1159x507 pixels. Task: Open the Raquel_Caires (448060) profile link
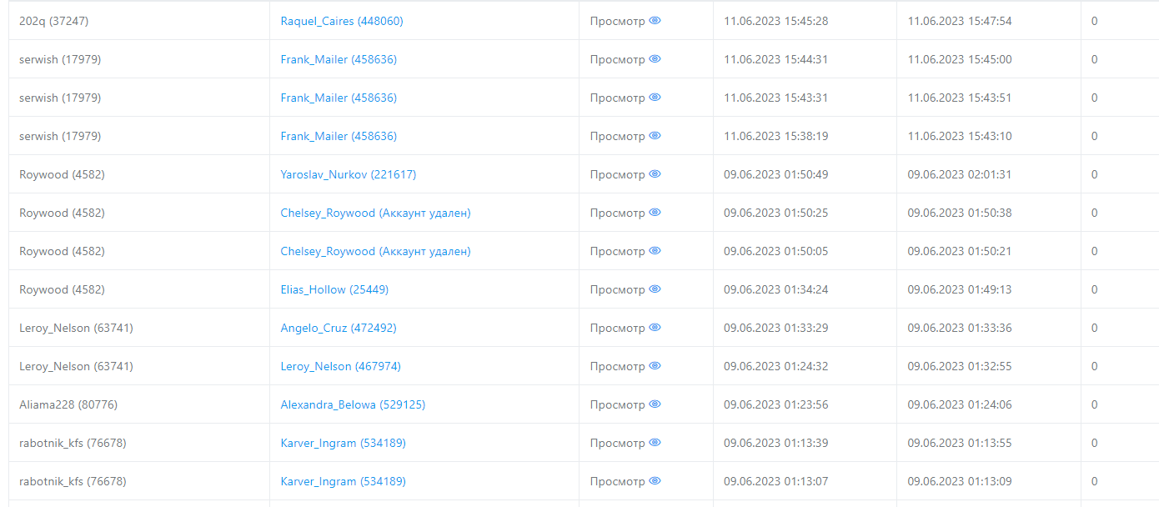click(x=341, y=21)
